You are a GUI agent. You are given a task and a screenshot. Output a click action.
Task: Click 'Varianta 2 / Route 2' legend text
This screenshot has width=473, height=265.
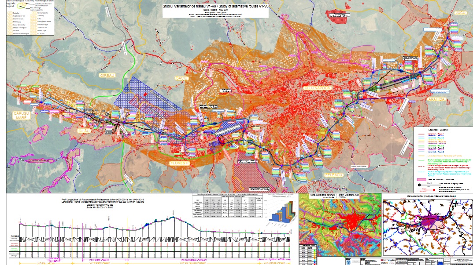[436, 136]
